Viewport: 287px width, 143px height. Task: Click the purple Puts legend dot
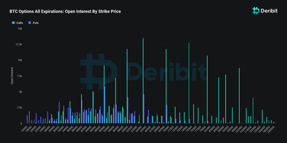point(29,23)
